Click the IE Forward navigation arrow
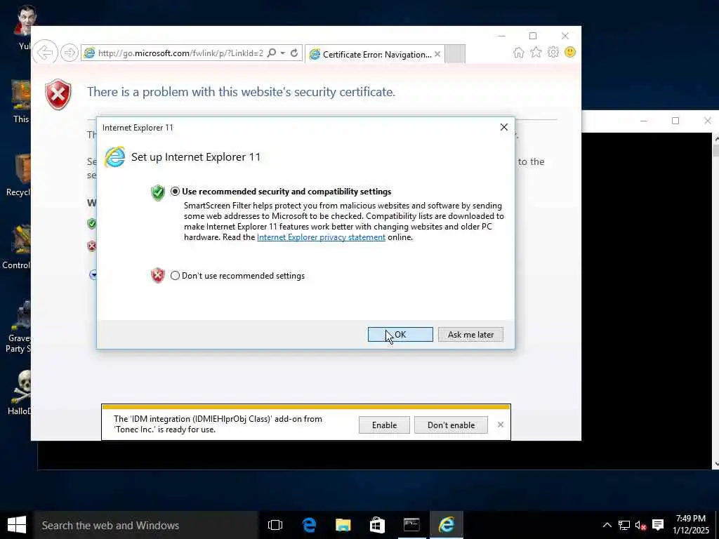 pyautogui.click(x=70, y=53)
